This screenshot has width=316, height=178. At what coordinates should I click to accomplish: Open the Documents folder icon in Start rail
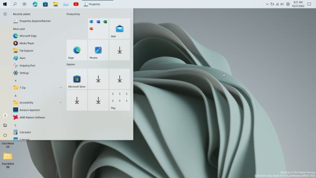coord(5,125)
